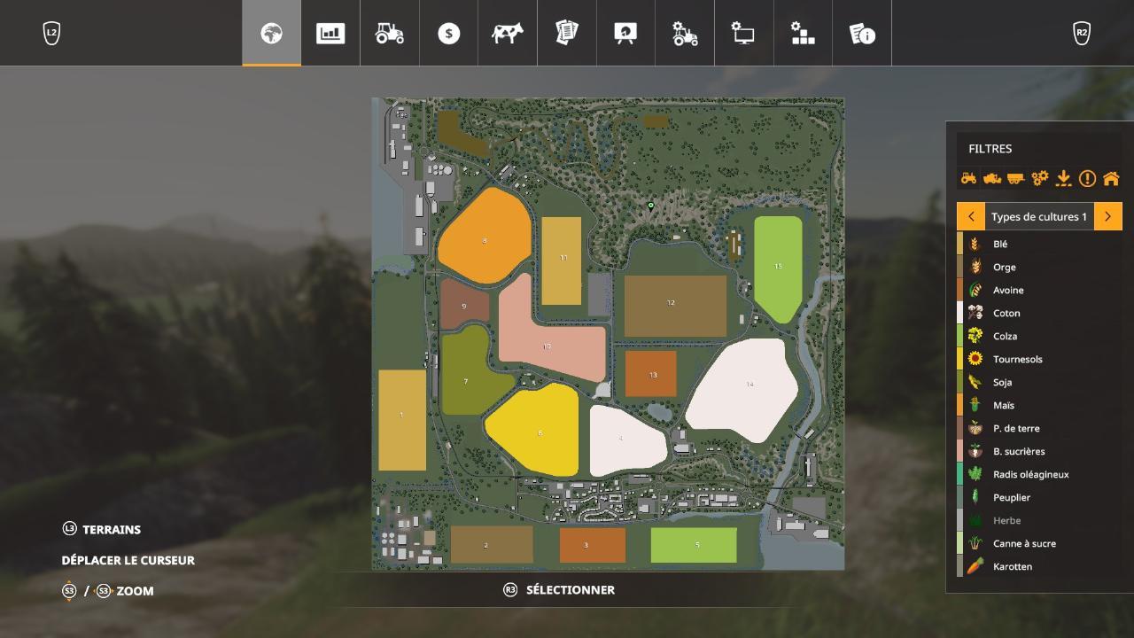The height and width of the screenshot is (638, 1134).
Task: Toggle the house buildings filter
Action: click(x=1111, y=178)
